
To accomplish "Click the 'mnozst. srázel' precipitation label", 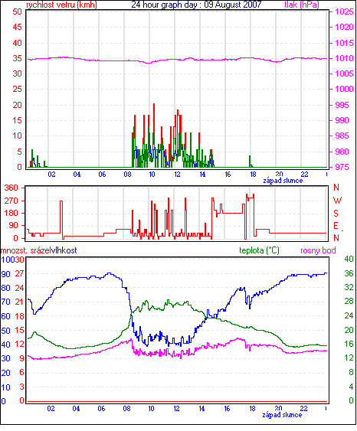I will tap(26, 250).
